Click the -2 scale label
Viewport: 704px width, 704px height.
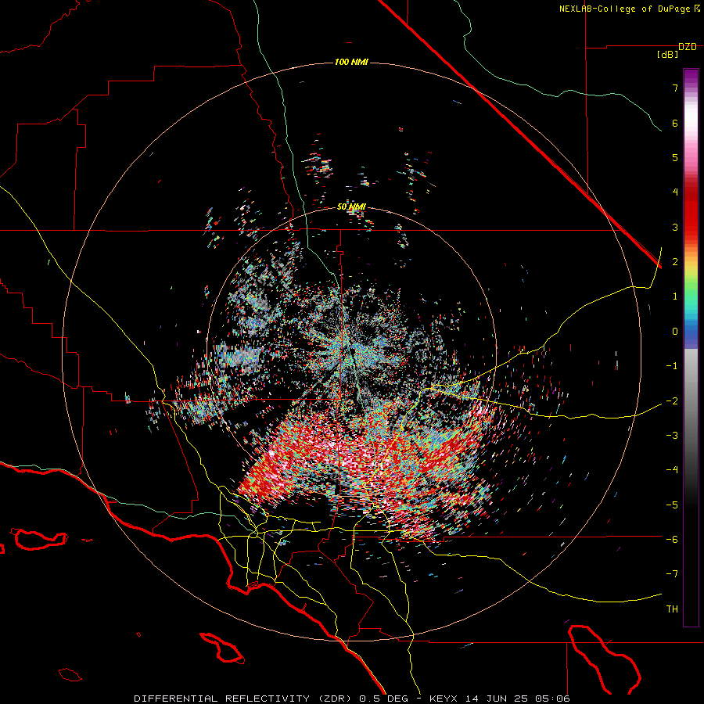point(672,401)
